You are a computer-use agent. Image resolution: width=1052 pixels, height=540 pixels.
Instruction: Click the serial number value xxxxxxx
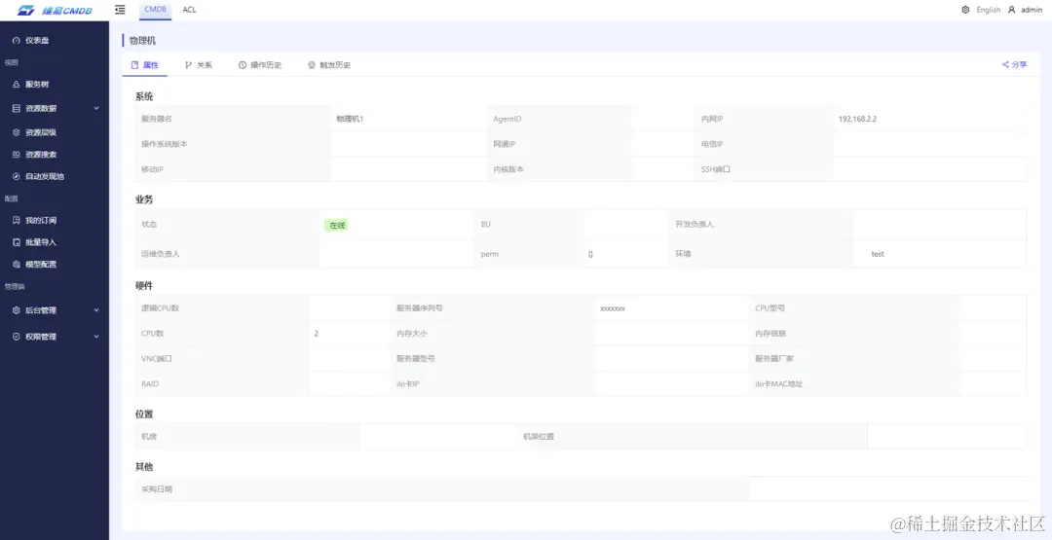[x=613, y=308]
